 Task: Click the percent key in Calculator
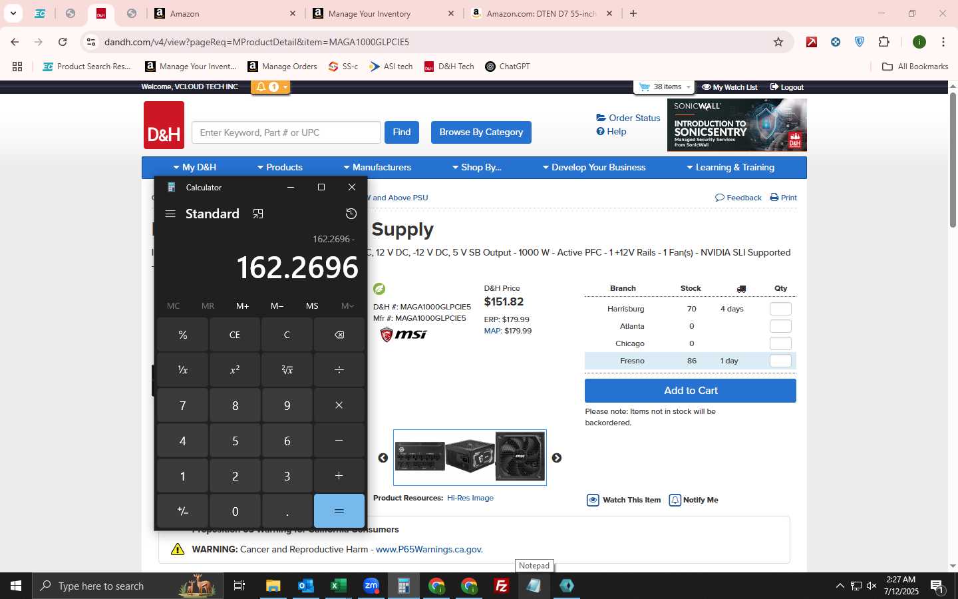coord(183,335)
